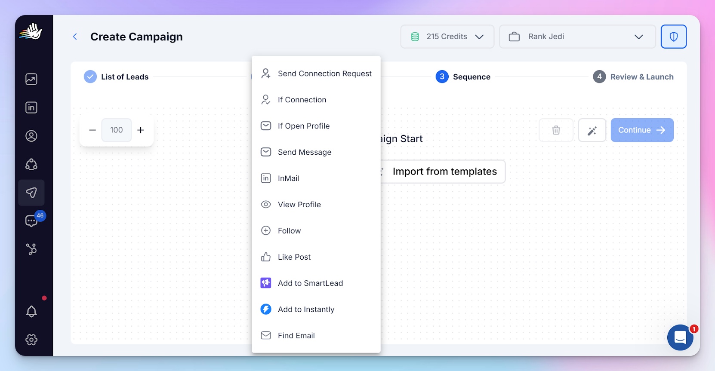
Task: Select Send Message menu option
Action: (x=316, y=152)
